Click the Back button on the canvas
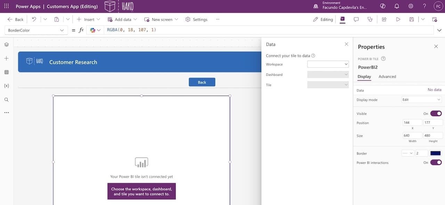 [202, 82]
